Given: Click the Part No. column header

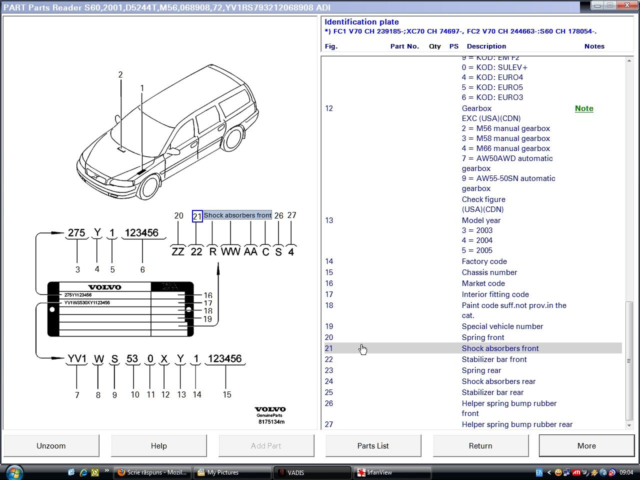Looking at the screenshot, I should pyautogui.click(x=404, y=46).
